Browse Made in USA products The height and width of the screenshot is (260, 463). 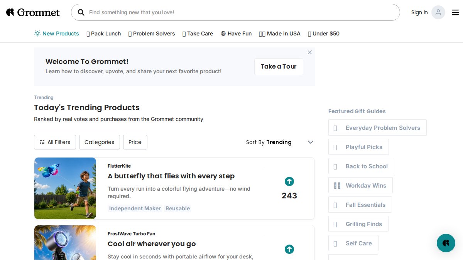click(280, 34)
